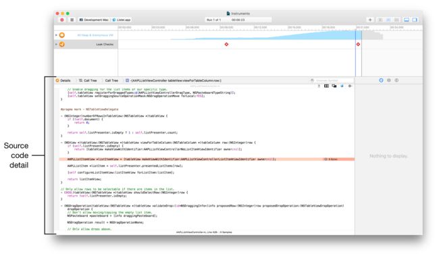Click the annotations bubble icon above source

[x=334, y=86]
